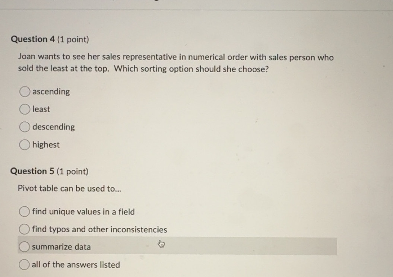Select 'all of the answers listed' radio
393x277 pixels.
(25, 265)
